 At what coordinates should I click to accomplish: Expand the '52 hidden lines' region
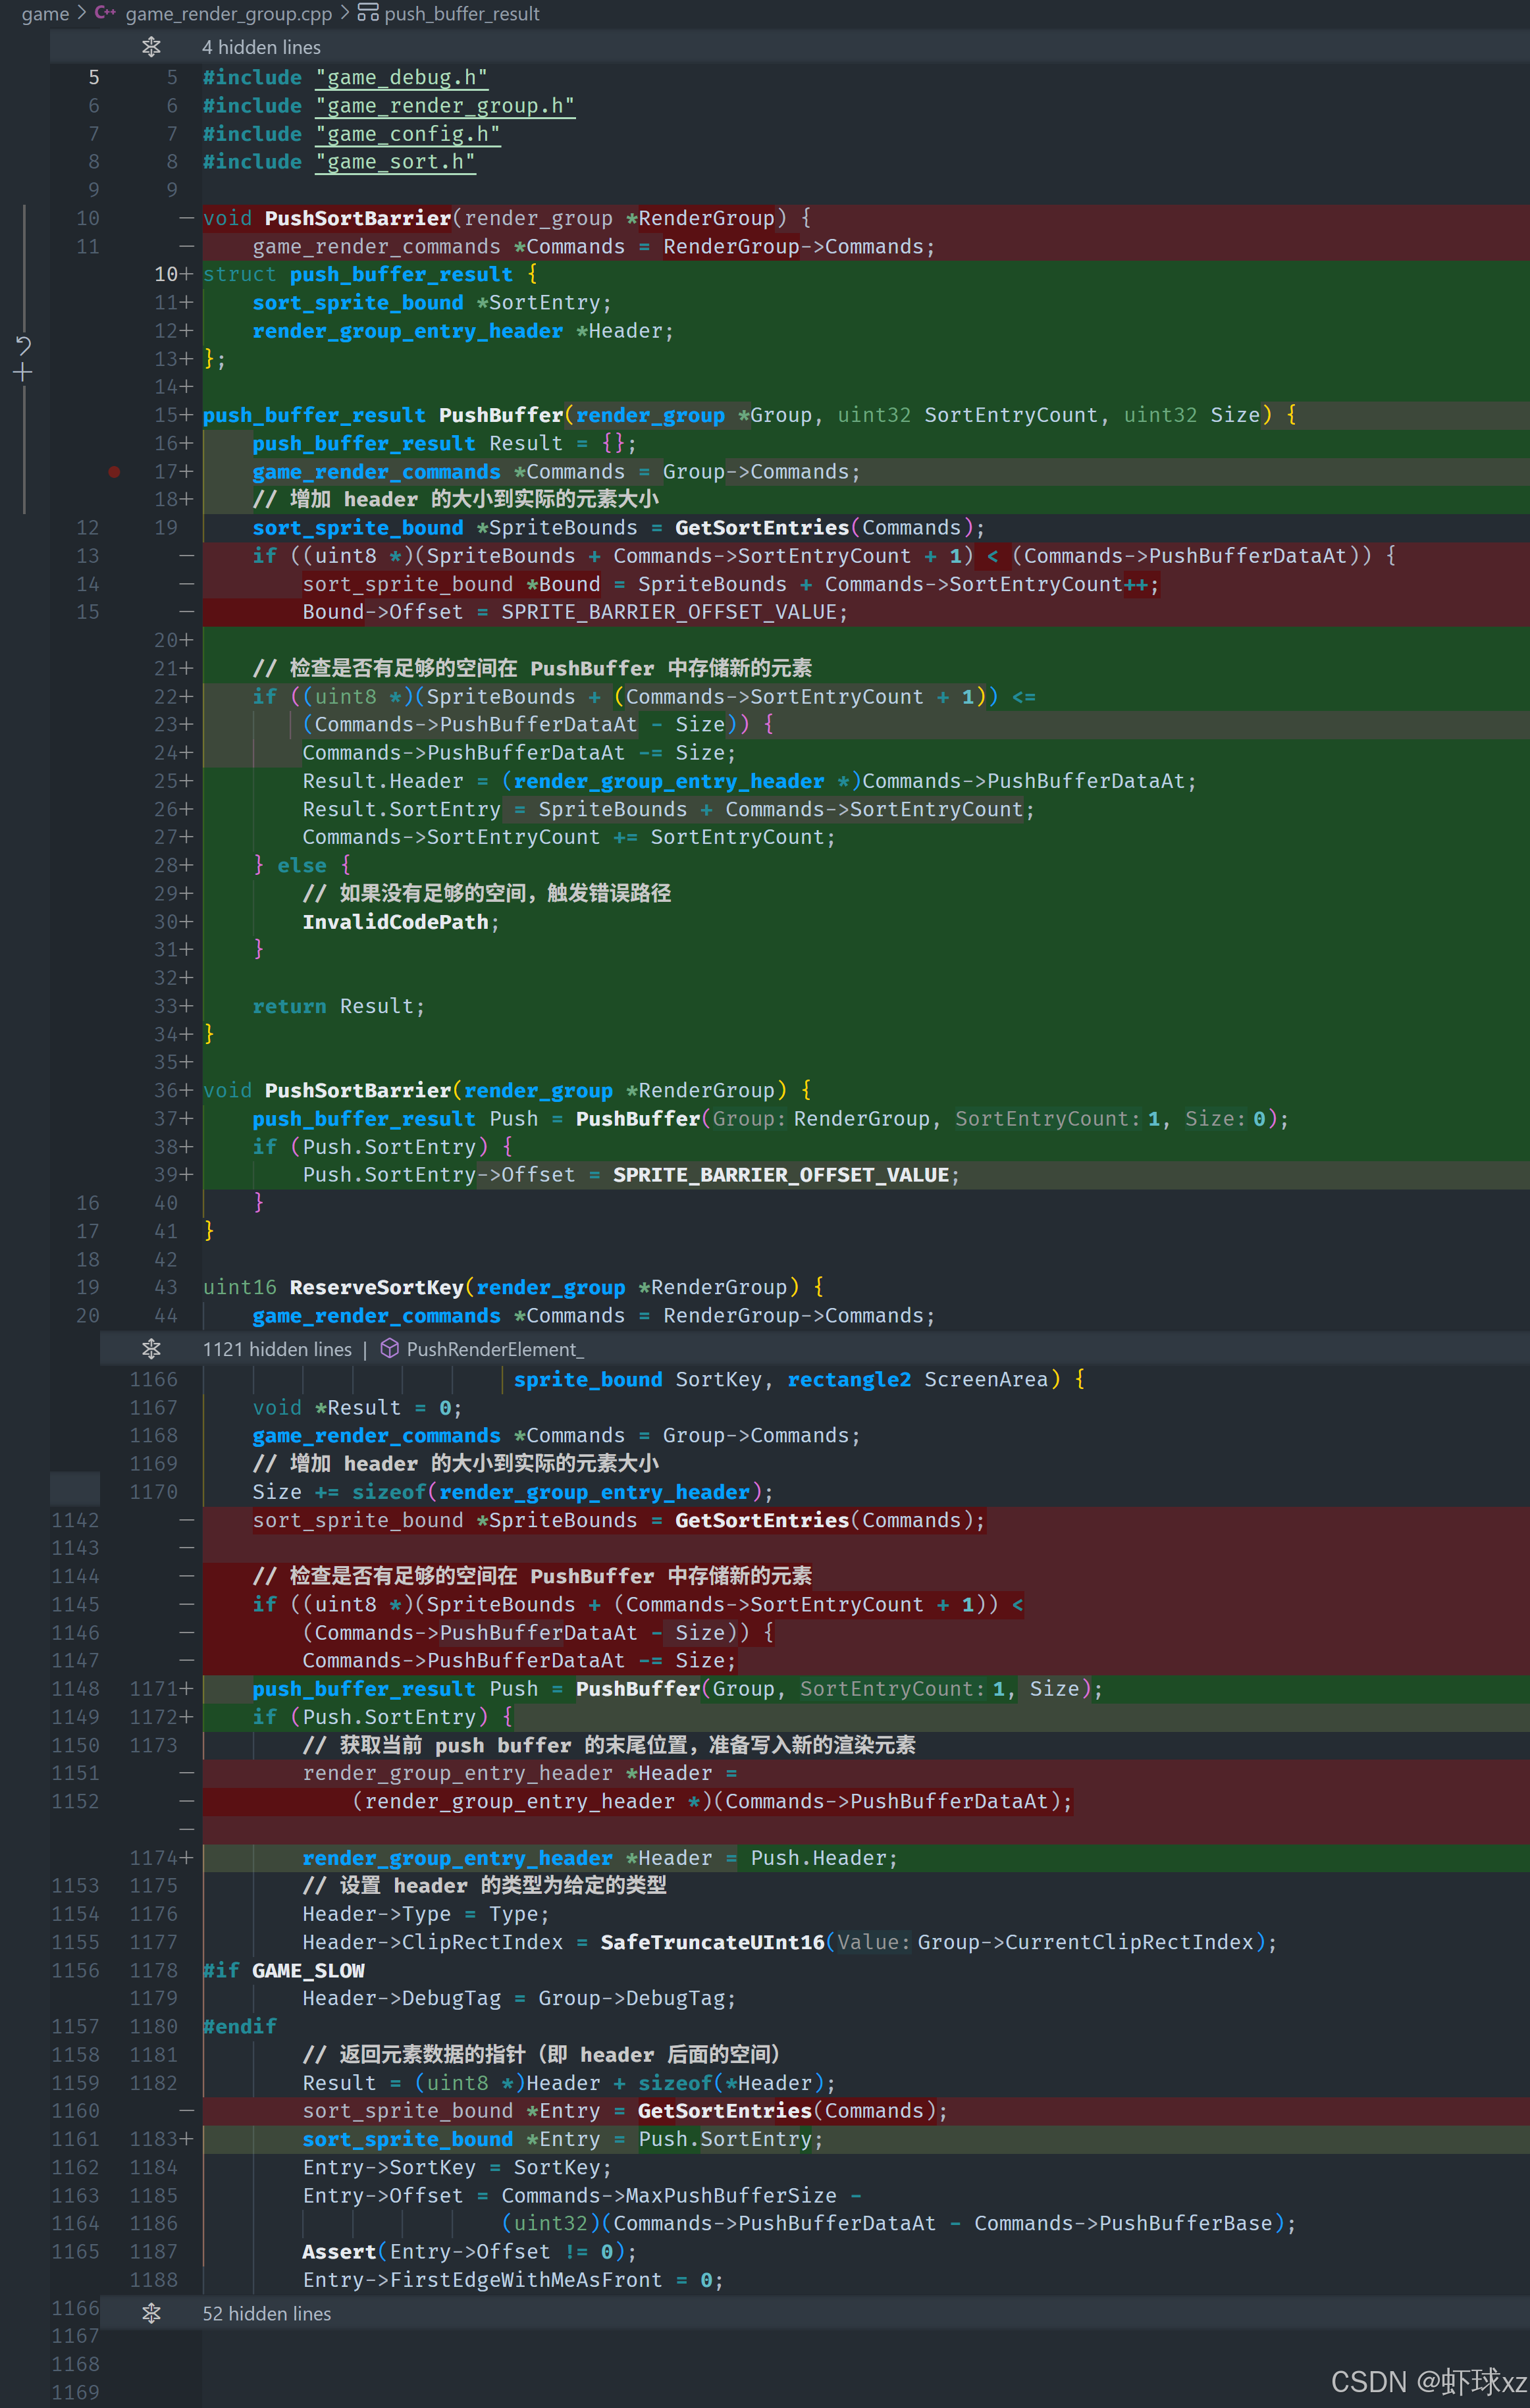[266, 2313]
